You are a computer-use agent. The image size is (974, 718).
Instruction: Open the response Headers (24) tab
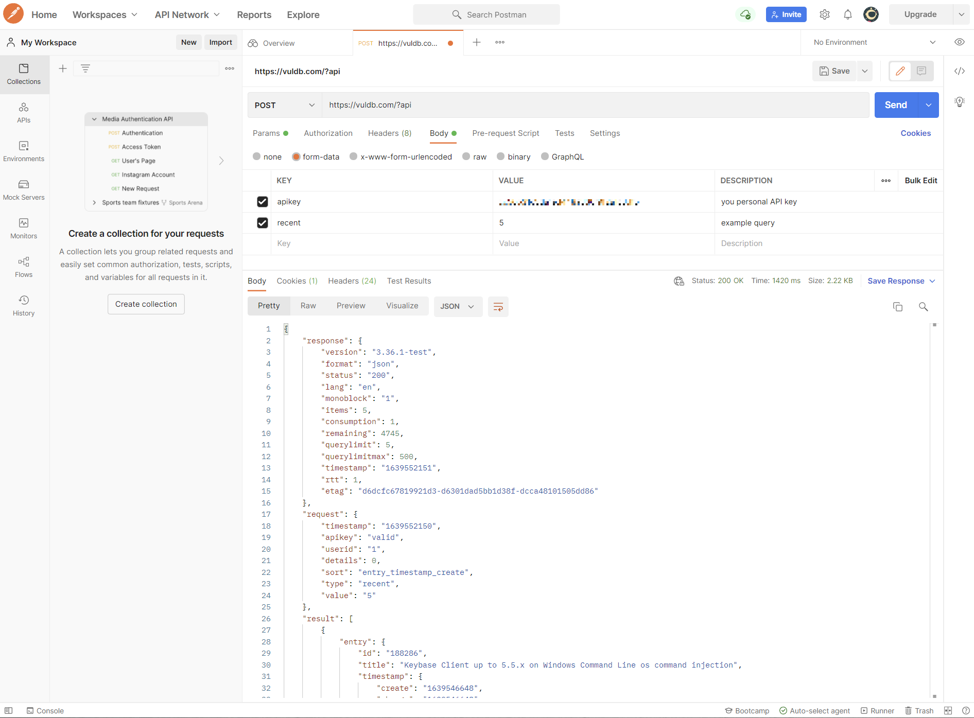click(x=352, y=281)
